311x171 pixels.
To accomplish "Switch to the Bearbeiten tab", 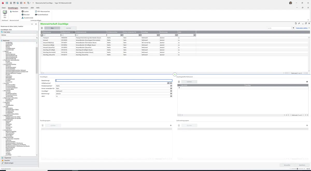I will pyautogui.click(x=24, y=8).
